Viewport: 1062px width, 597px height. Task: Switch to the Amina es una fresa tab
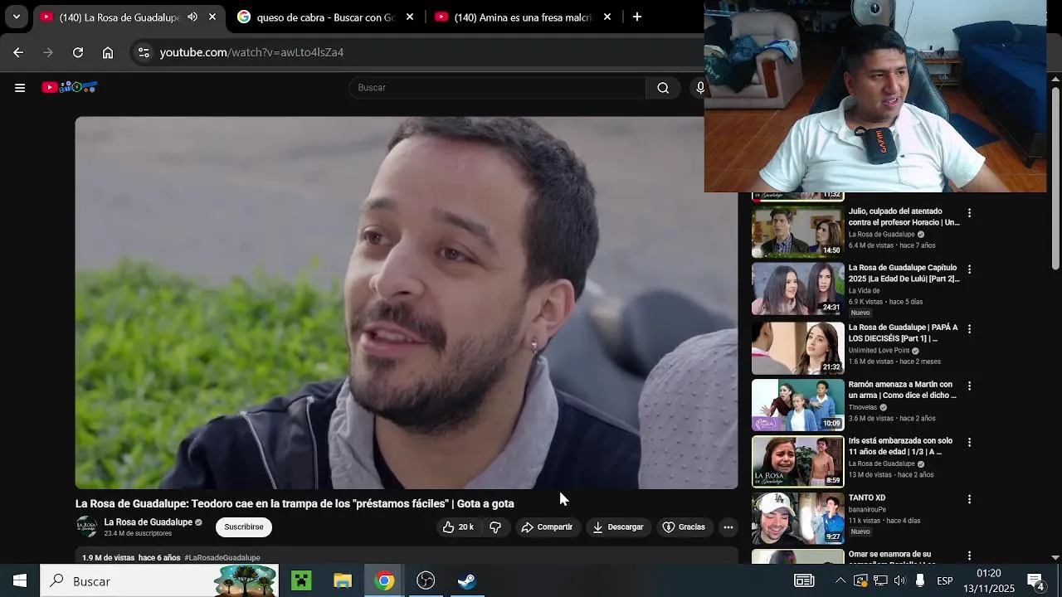tap(523, 17)
